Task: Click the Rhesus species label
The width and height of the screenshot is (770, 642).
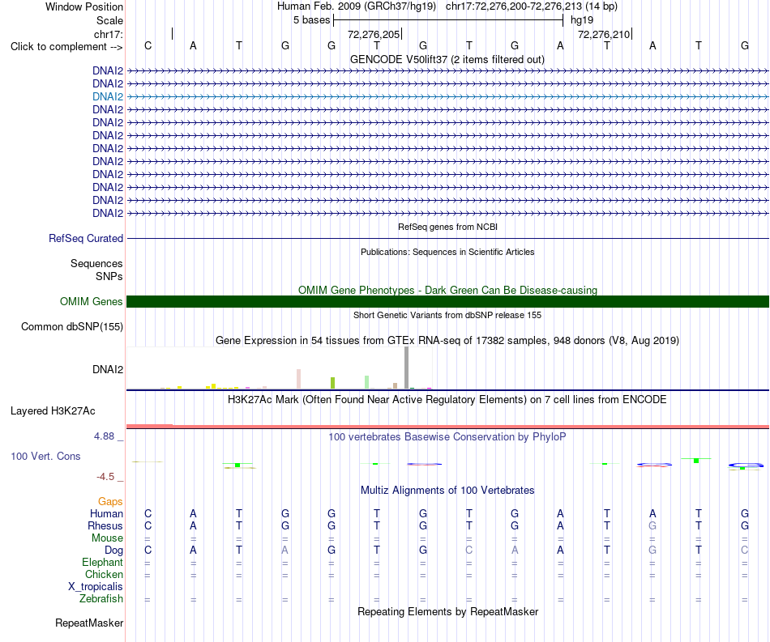Action: click(x=105, y=525)
